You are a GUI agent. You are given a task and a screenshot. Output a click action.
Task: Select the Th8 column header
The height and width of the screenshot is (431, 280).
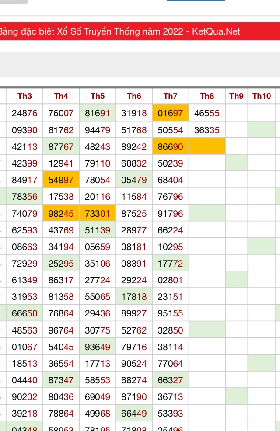(x=207, y=96)
